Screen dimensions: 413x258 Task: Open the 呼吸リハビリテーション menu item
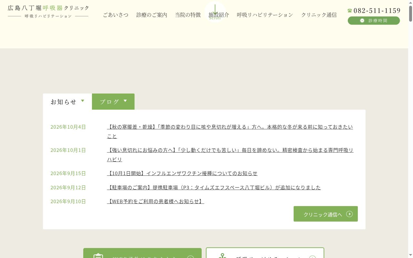point(265,15)
